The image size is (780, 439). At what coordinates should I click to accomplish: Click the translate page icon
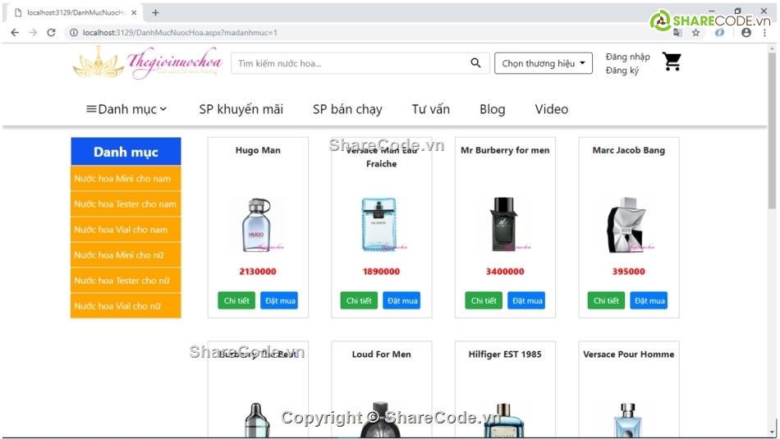[x=677, y=33]
